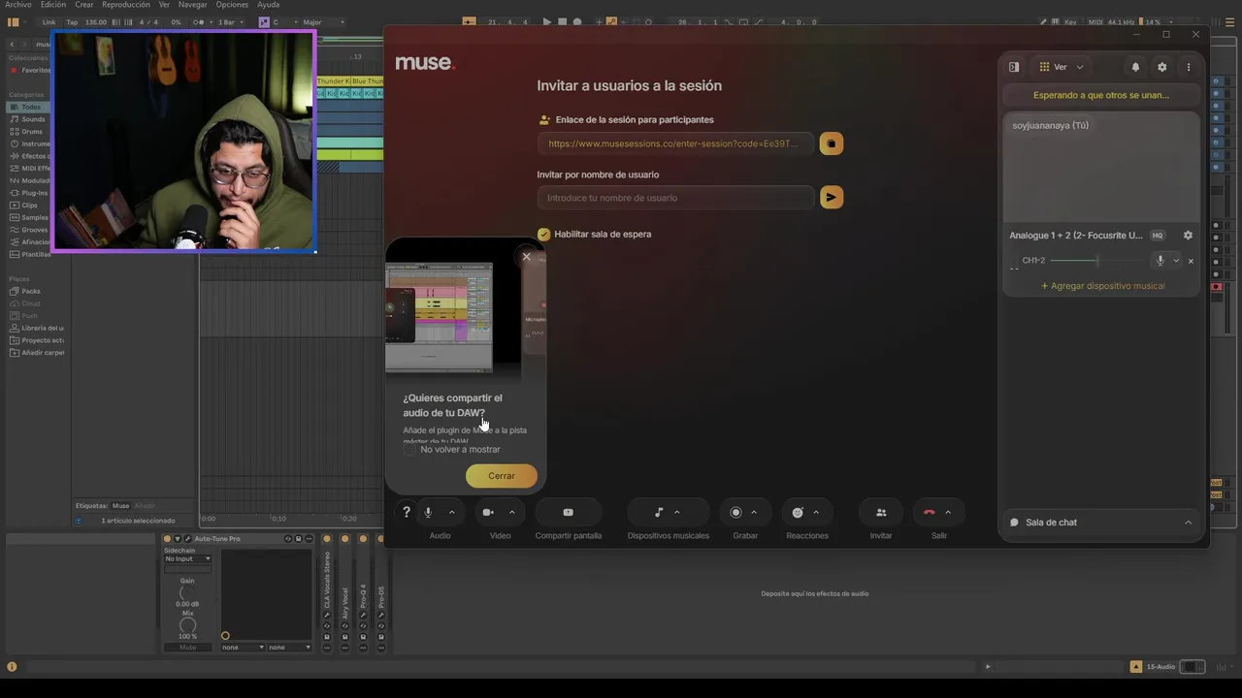The width and height of the screenshot is (1242, 698).
Task: Click the Ableton record button
Action: tap(577, 21)
